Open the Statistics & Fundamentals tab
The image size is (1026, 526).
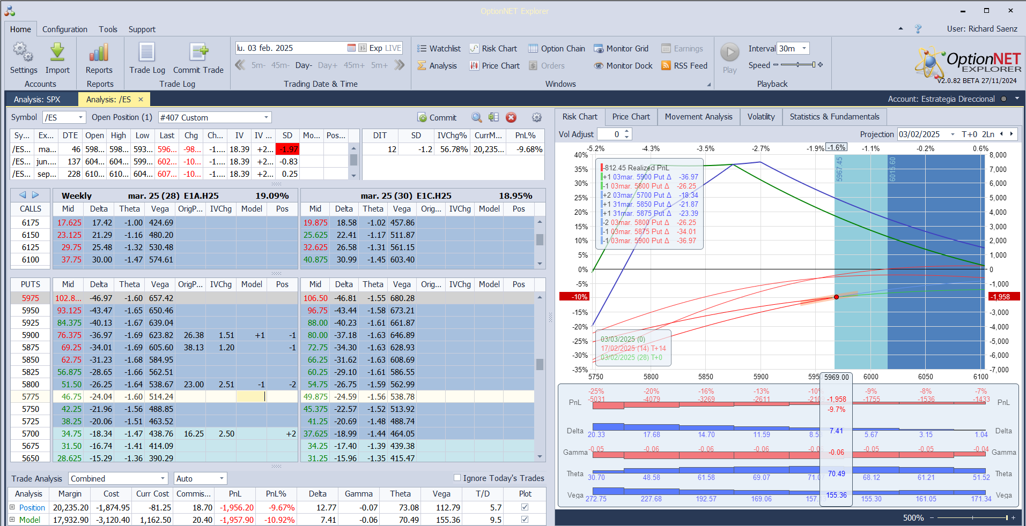[835, 117]
